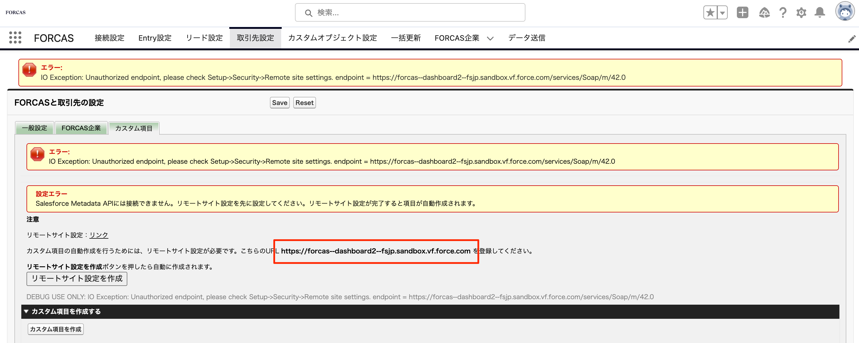Screen dimensions: 859x343
Task: Click the pencil edit navigation icon
Action: pos(852,39)
